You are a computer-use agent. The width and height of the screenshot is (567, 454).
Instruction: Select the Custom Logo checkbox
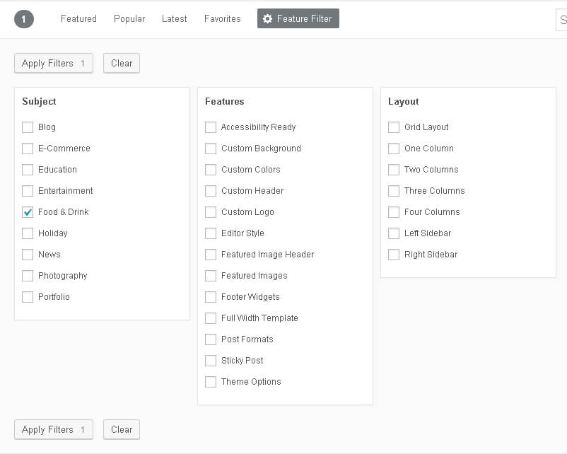pyautogui.click(x=211, y=212)
